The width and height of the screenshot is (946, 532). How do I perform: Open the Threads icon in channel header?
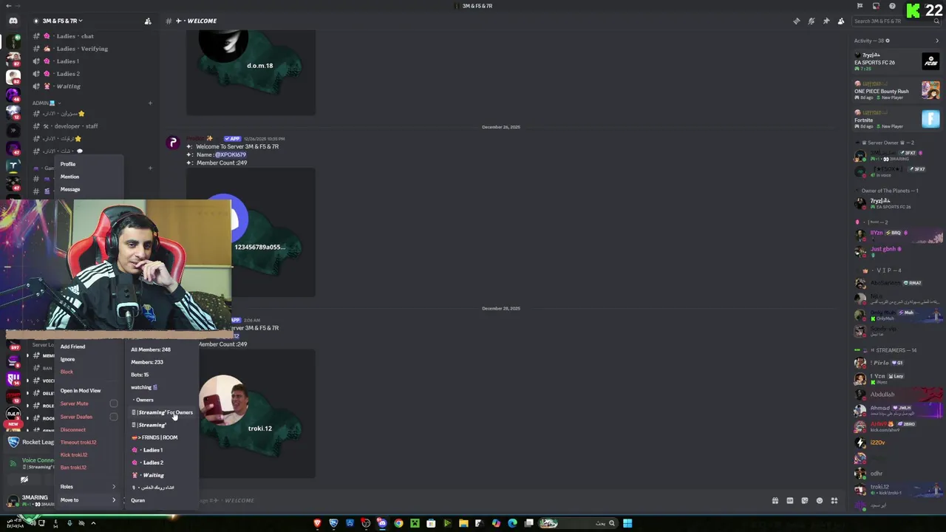click(796, 21)
